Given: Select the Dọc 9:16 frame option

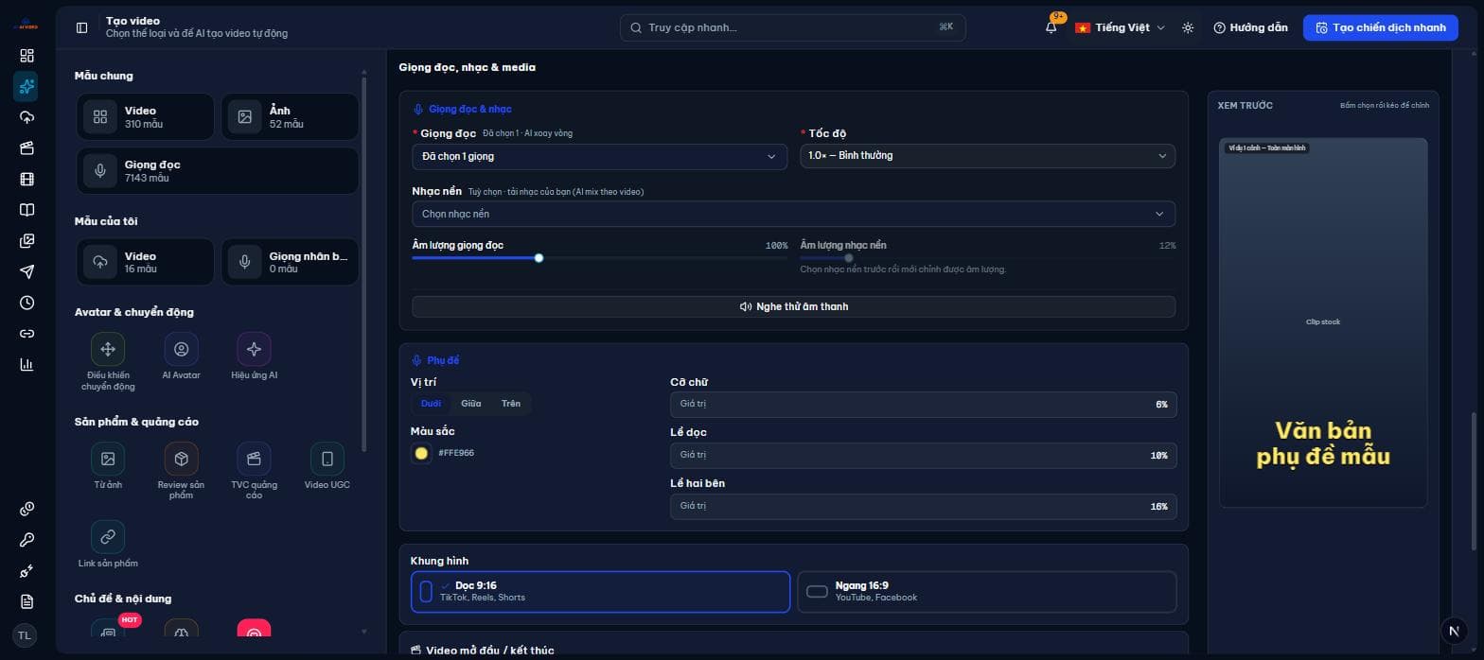Looking at the screenshot, I should [x=600, y=592].
